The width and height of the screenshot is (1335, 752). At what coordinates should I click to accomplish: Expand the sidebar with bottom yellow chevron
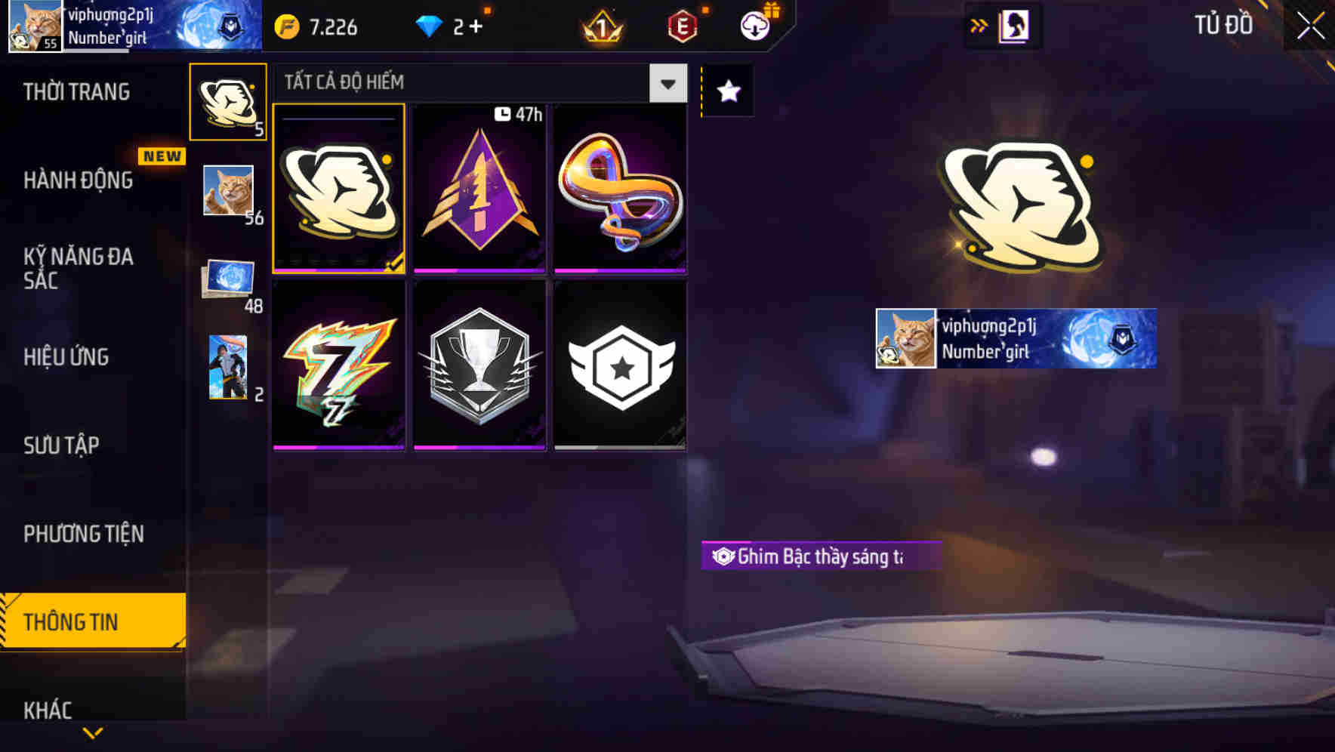pos(93,732)
